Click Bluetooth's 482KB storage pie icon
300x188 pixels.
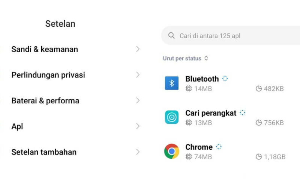click(x=259, y=88)
